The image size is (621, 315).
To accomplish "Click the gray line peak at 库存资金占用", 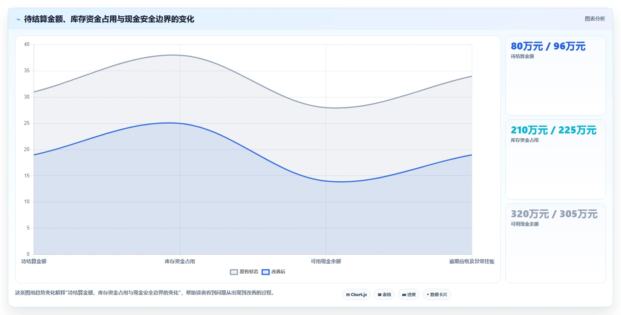I will point(180,55).
